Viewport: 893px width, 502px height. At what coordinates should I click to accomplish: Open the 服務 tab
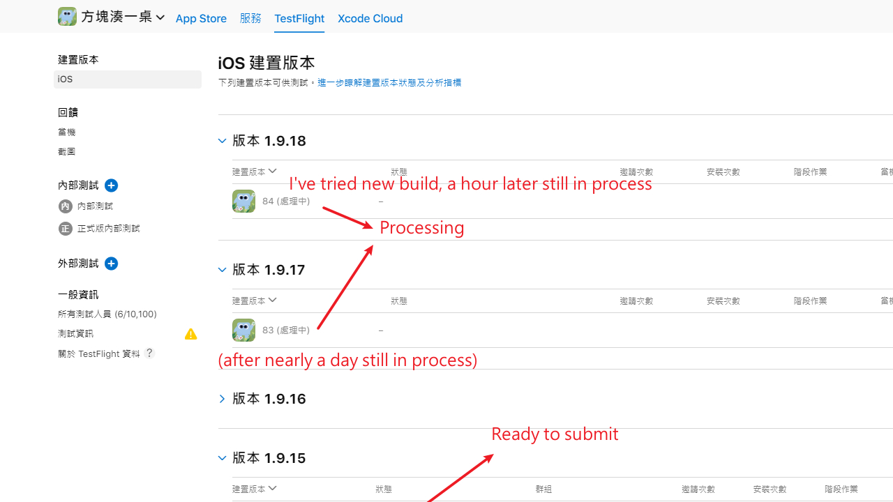250,18
